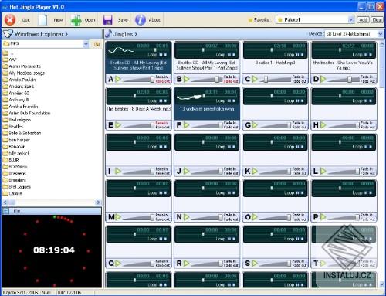Screen dimensions: 386x296
Task: Click the Clear favorite button
Action: click(377, 20)
